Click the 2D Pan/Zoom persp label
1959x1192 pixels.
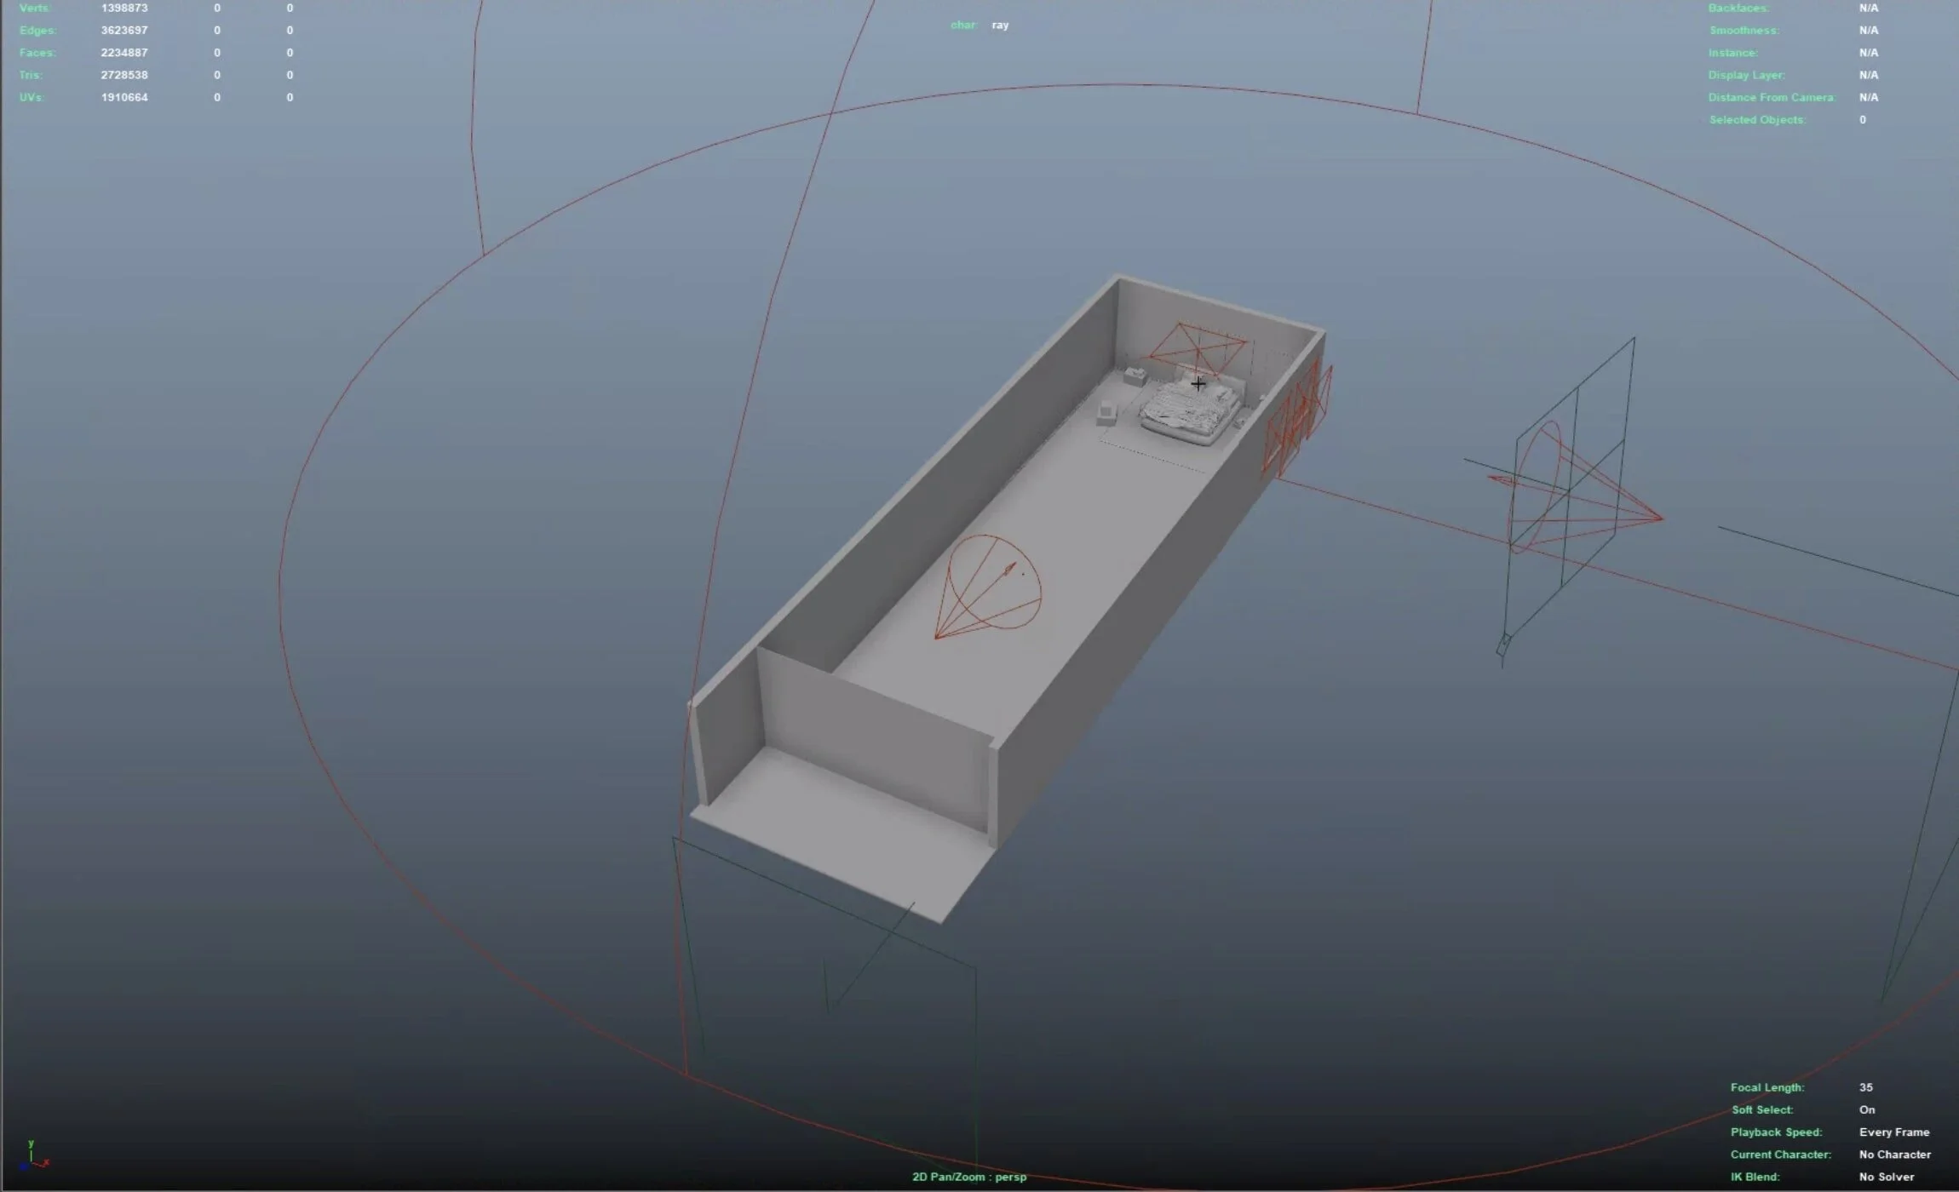coord(968,1177)
